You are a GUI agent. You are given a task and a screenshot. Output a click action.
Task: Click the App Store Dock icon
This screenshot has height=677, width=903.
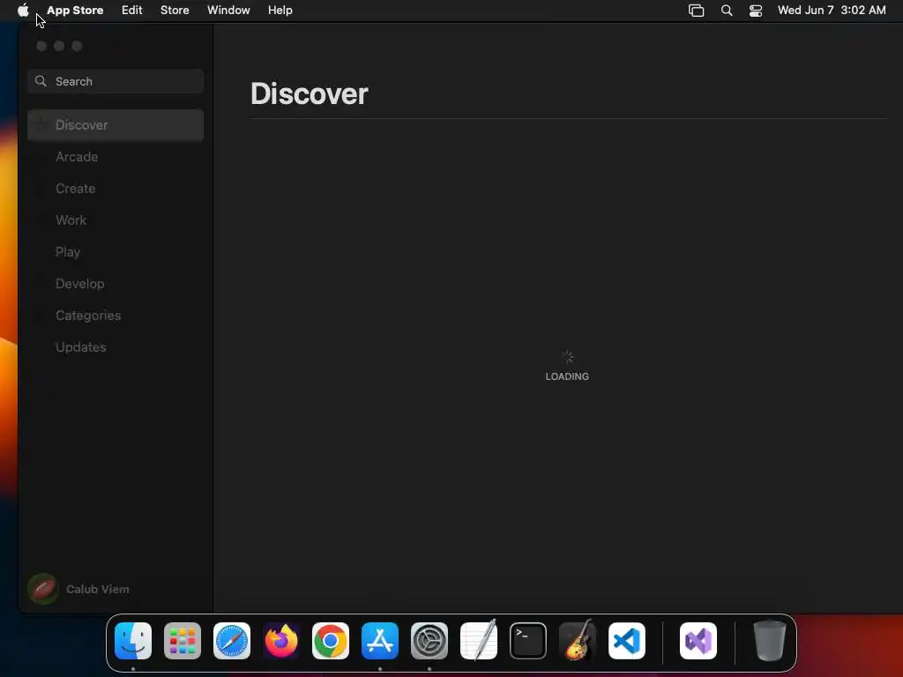[380, 641]
